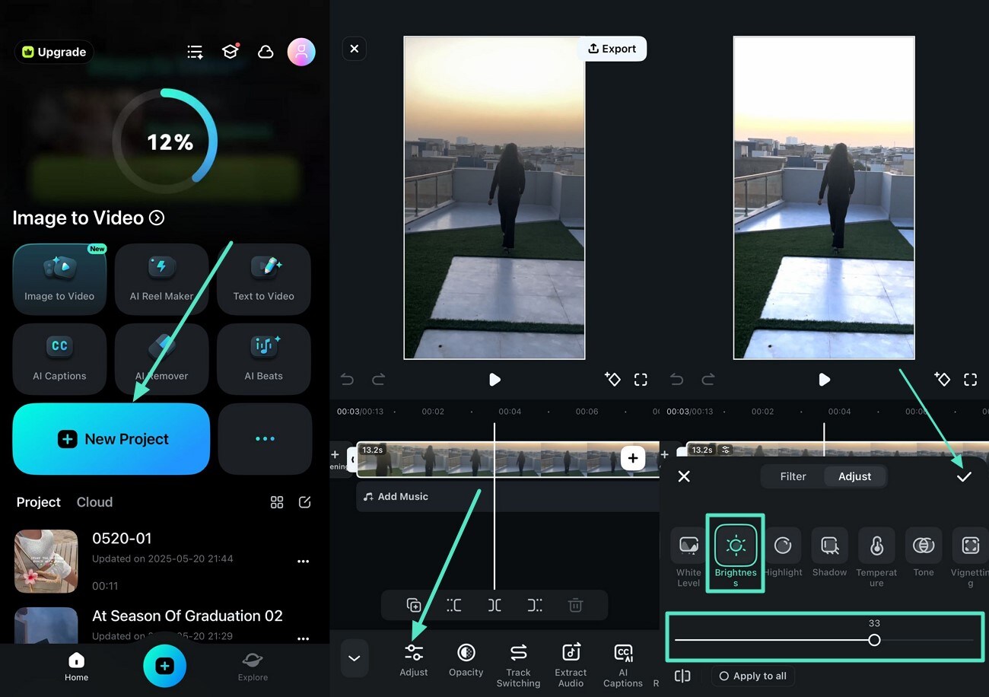Export the video

(x=612, y=49)
